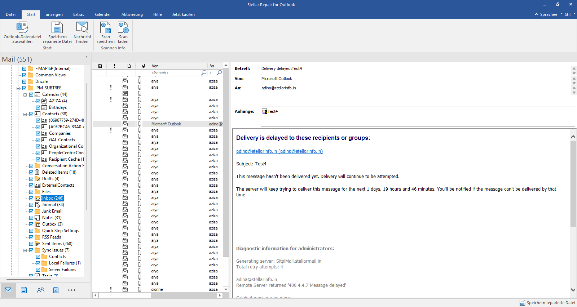Collapse Calendar (44) tree node
This screenshot has height=307, width=577.
click(x=25, y=95)
